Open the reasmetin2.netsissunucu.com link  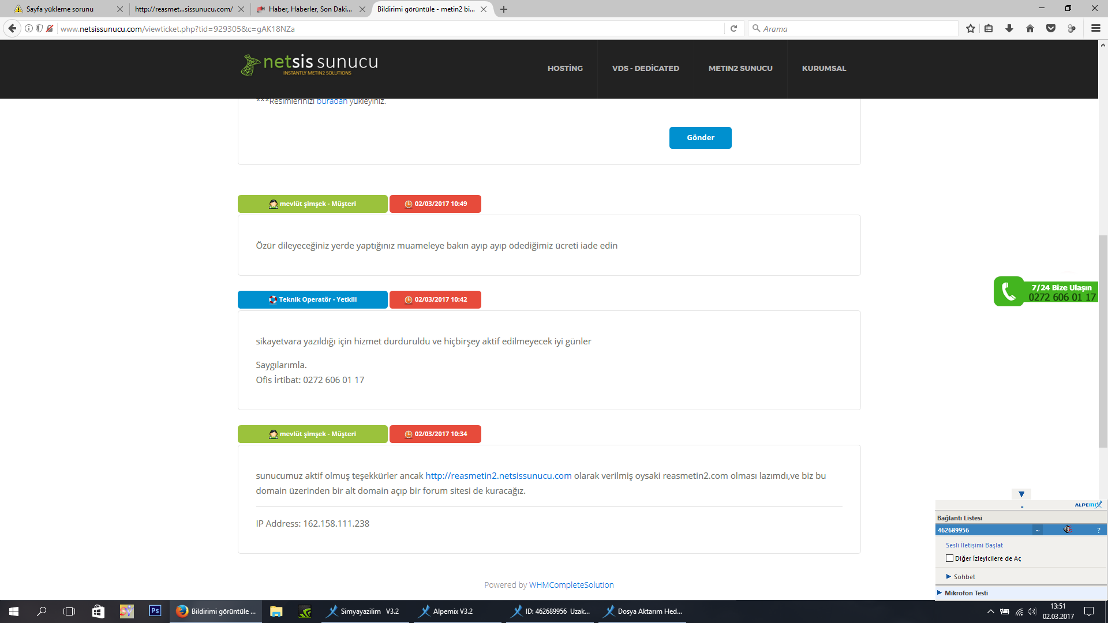pos(499,476)
